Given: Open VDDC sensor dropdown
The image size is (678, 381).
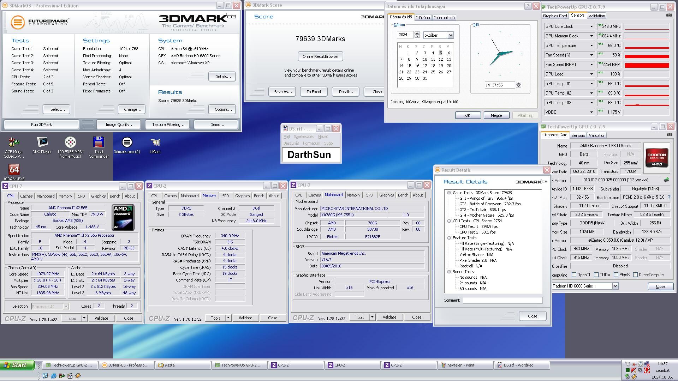Looking at the screenshot, I should (591, 112).
